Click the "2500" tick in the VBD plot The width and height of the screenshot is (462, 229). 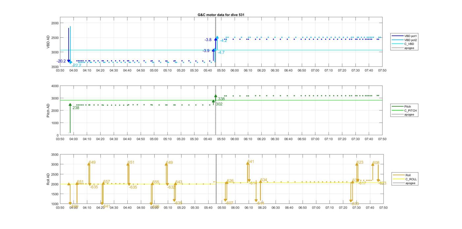pos(55,38)
